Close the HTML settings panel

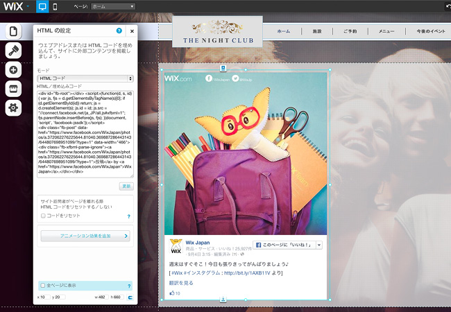click(132, 31)
